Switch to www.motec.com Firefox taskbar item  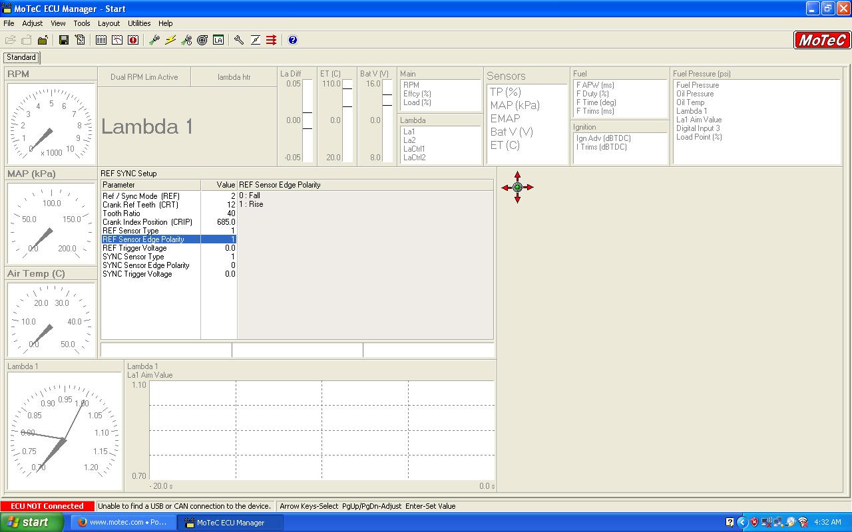[123, 522]
